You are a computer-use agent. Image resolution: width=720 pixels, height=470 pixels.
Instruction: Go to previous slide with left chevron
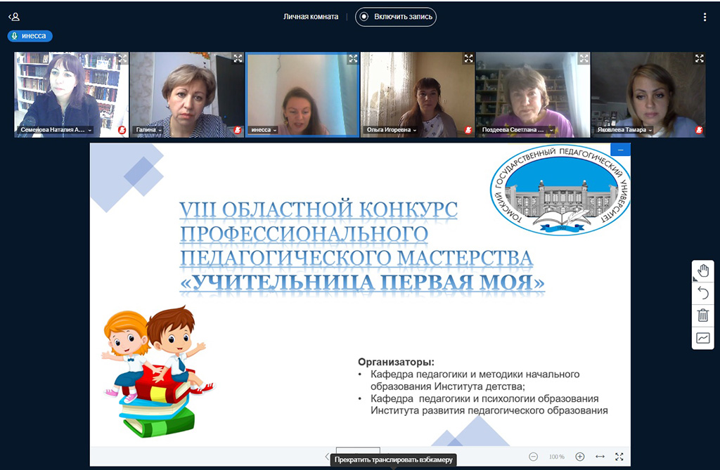coord(326,457)
